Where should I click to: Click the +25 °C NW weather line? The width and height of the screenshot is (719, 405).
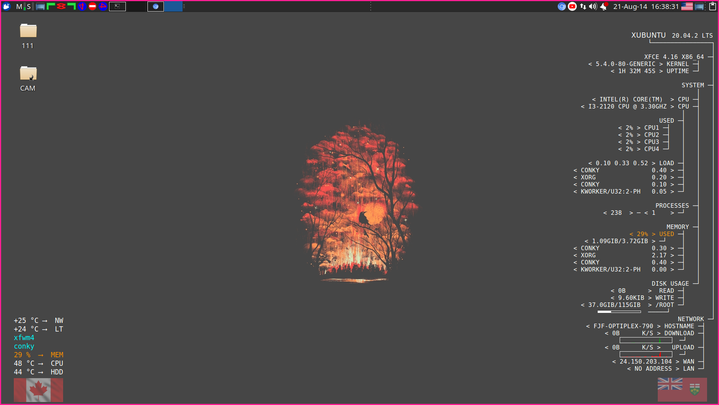tap(38, 320)
